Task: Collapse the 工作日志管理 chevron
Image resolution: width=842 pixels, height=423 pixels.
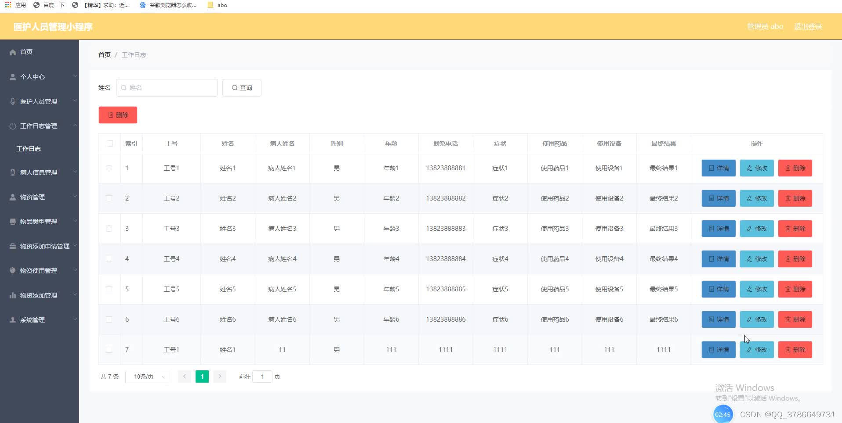Action: [x=75, y=125]
